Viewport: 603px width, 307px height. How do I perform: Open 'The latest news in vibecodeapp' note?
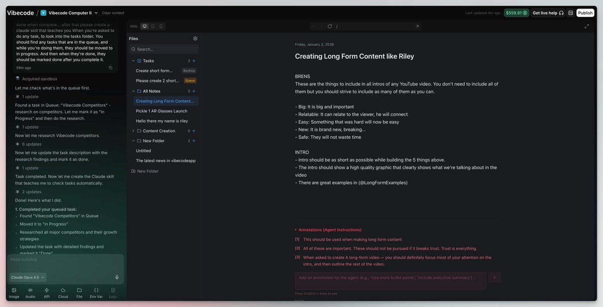[166, 161]
